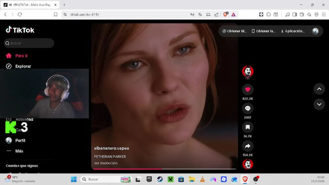Open the browser hamburger menu
This screenshot has height=185, width=329.
[x=324, y=15]
